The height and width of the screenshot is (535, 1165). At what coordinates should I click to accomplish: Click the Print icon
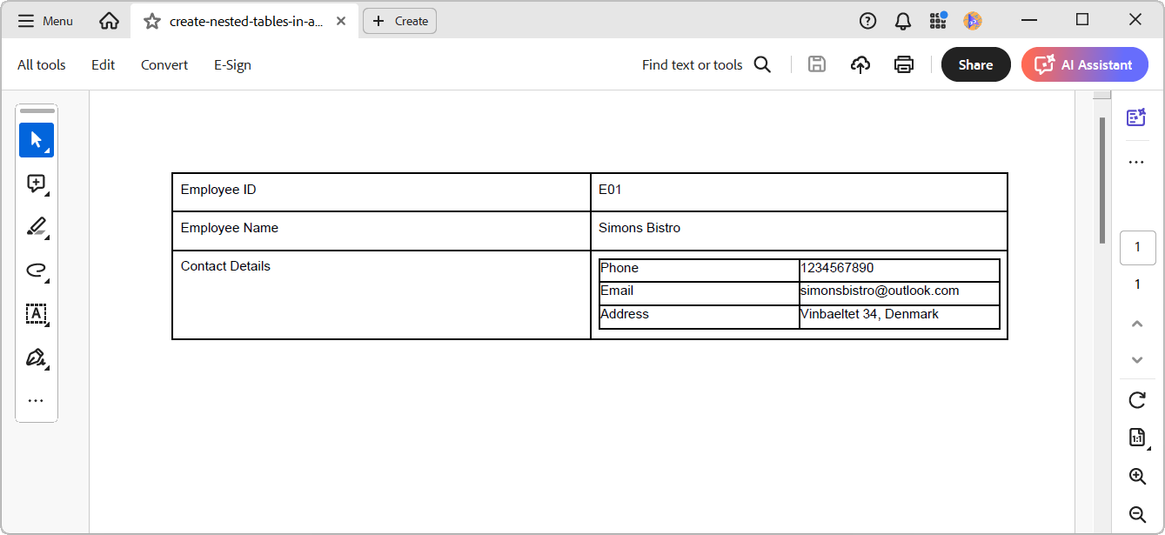pyautogui.click(x=904, y=64)
